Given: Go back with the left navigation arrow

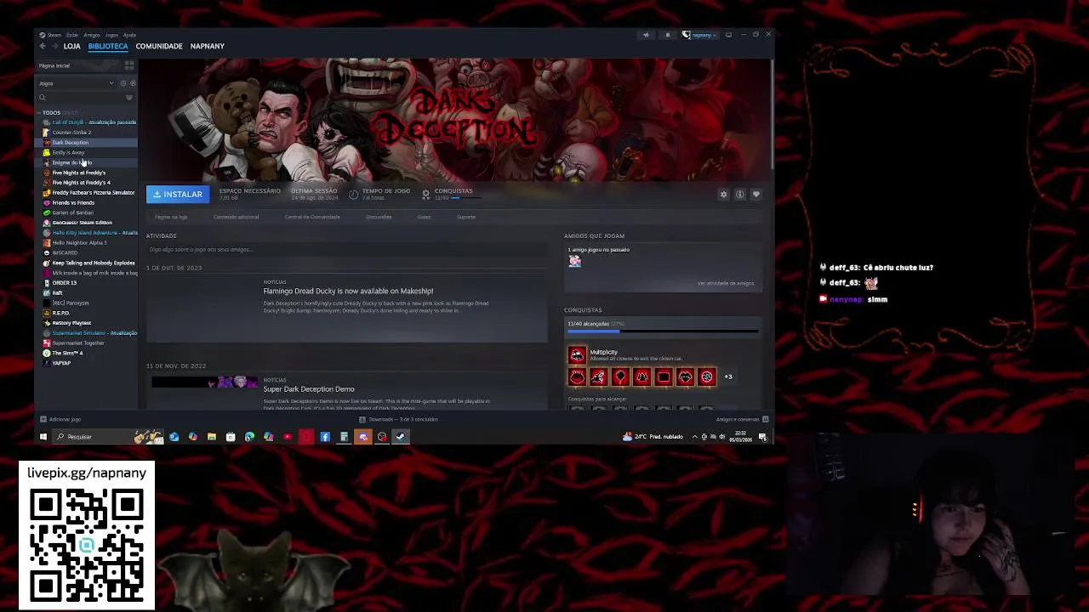Looking at the screenshot, I should (43, 46).
